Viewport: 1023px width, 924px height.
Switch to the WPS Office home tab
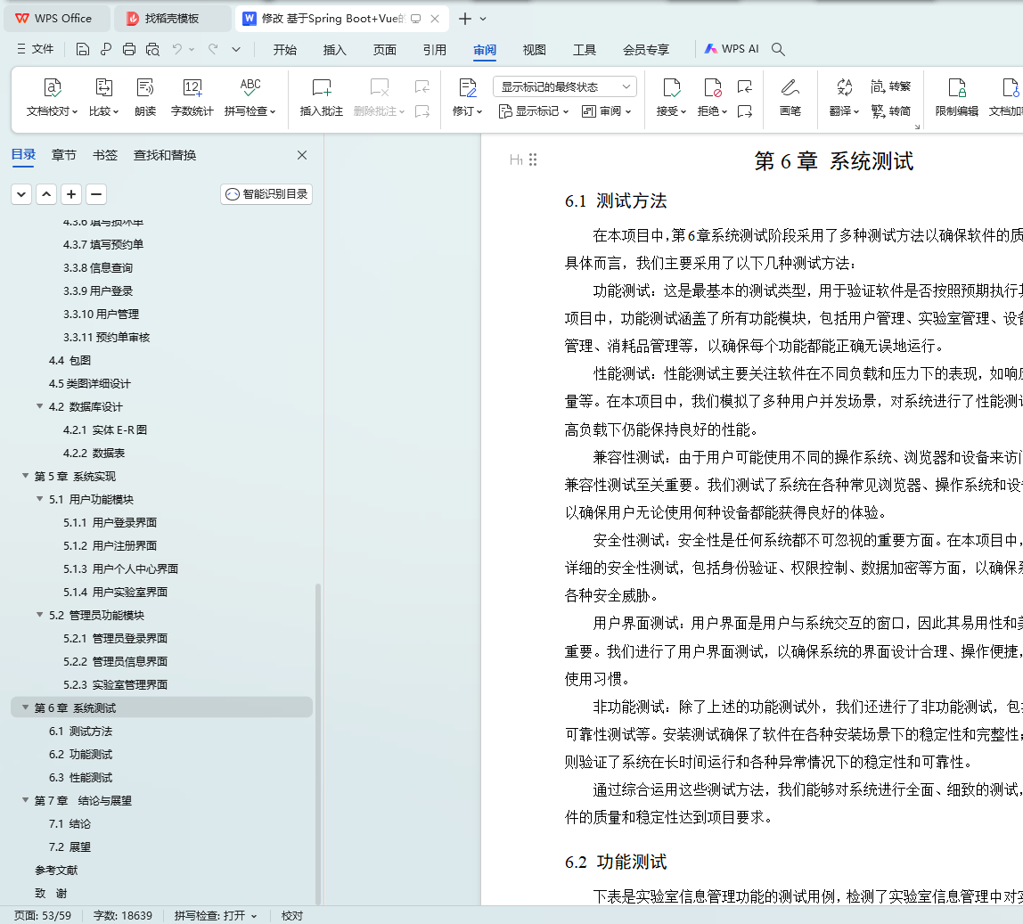click(x=56, y=19)
